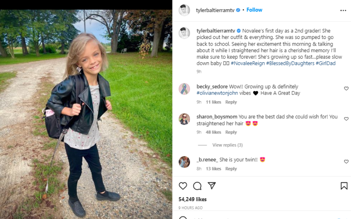Open sharon_boysmom's profile avatar
The height and width of the screenshot is (219, 351).
click(x=184, y=119)
